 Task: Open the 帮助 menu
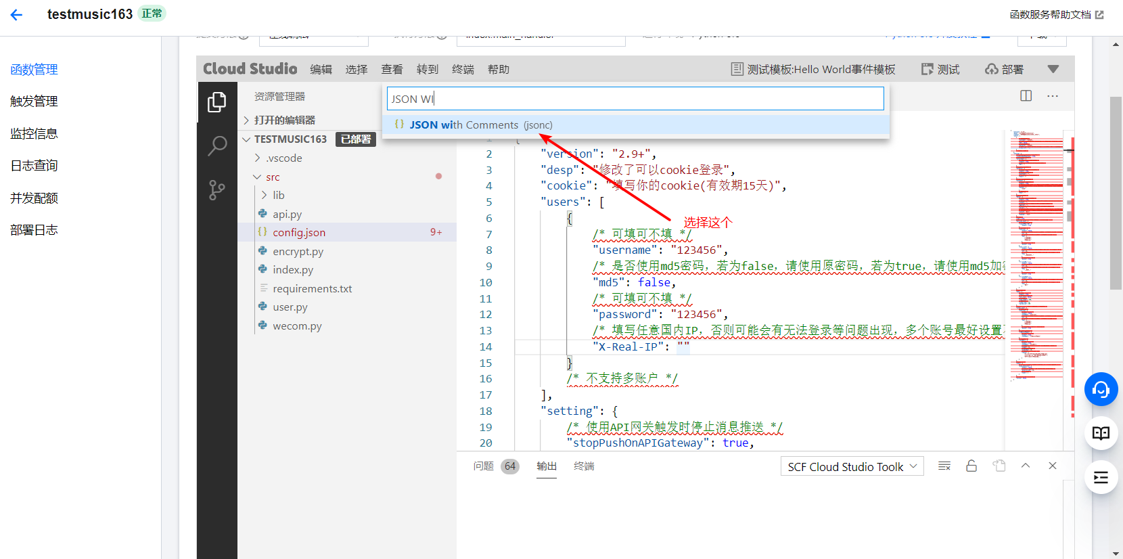pos(499,69)
